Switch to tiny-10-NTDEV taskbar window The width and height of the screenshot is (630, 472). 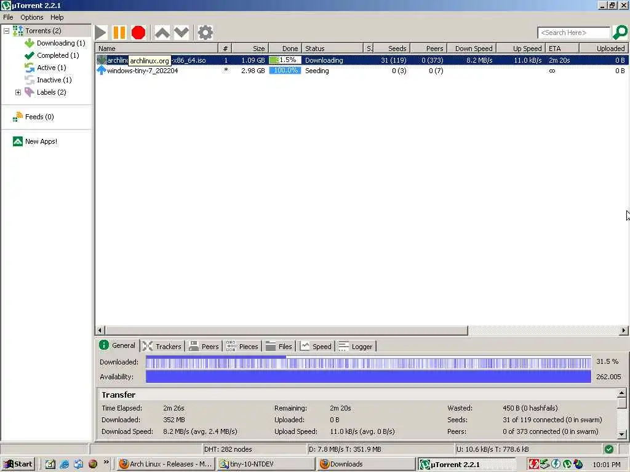coord(266,465)
